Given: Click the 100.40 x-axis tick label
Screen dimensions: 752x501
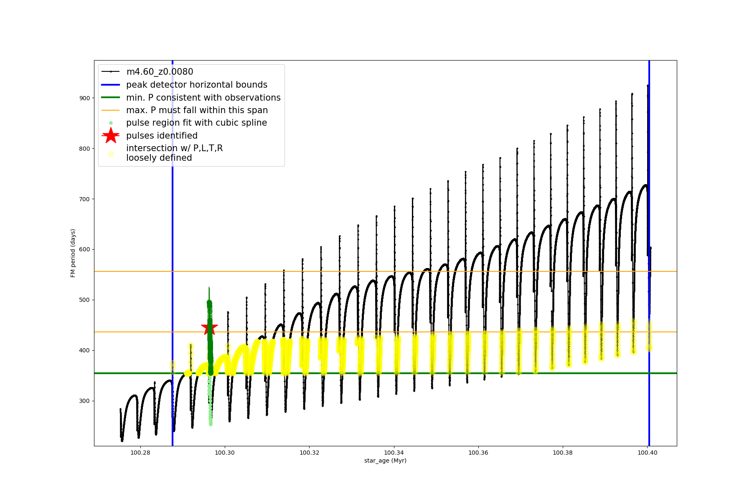Looking at the screenshot, I should (x=647, y=453).
